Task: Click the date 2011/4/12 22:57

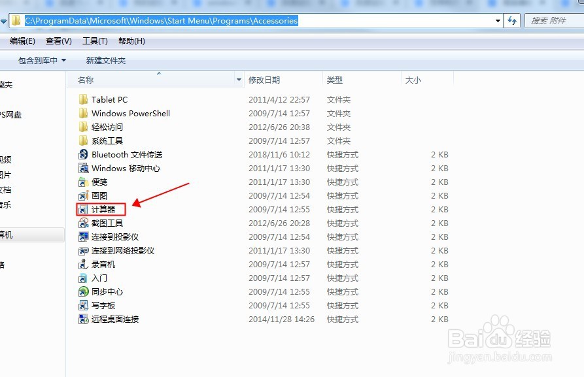Action: 279,100
